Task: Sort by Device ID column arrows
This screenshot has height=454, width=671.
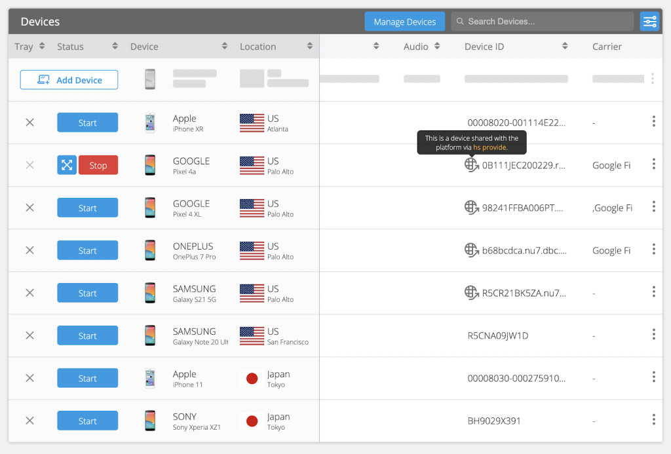Action: pyautogui.click(x=565, y=46)
